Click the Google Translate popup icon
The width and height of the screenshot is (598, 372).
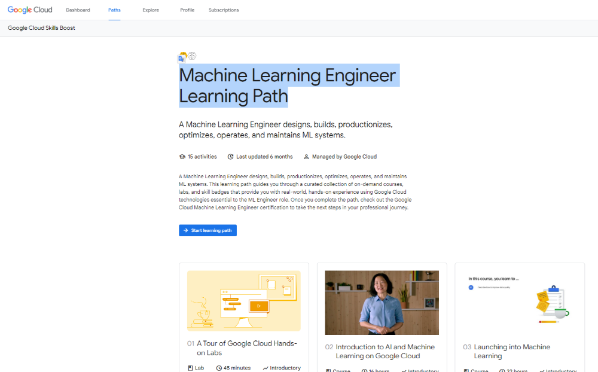(x=182, y=57)
